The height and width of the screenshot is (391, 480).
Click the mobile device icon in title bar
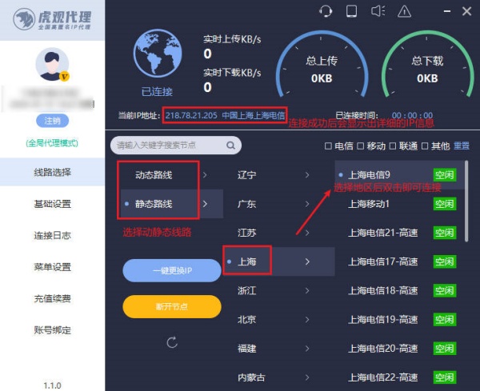(x=351, y=11)
